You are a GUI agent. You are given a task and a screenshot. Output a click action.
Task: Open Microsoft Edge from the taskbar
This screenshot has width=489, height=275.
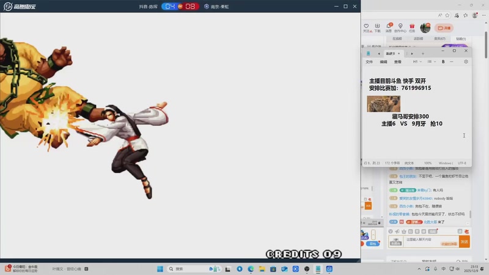coord(251,269)
